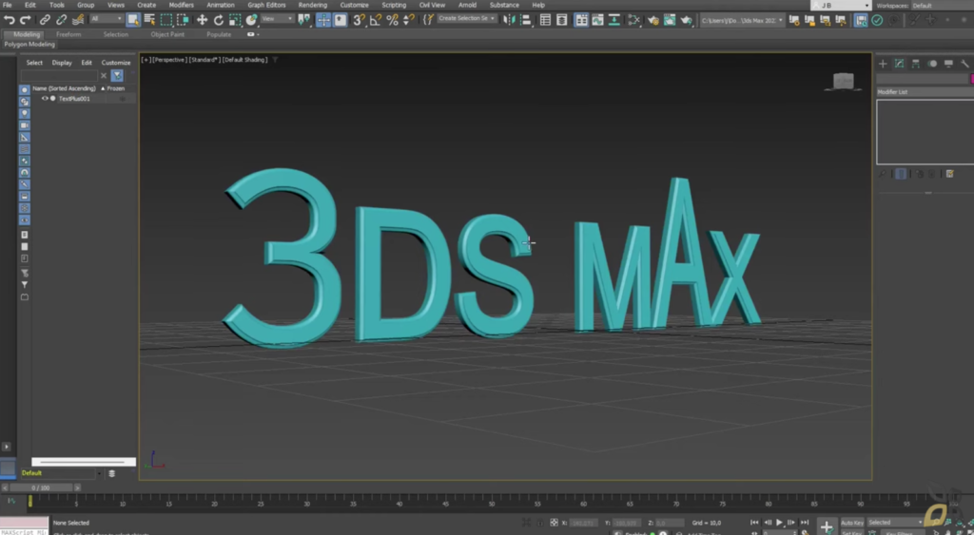Open the Graph Editors menu
Screen dimensions: 974x535
266,5
